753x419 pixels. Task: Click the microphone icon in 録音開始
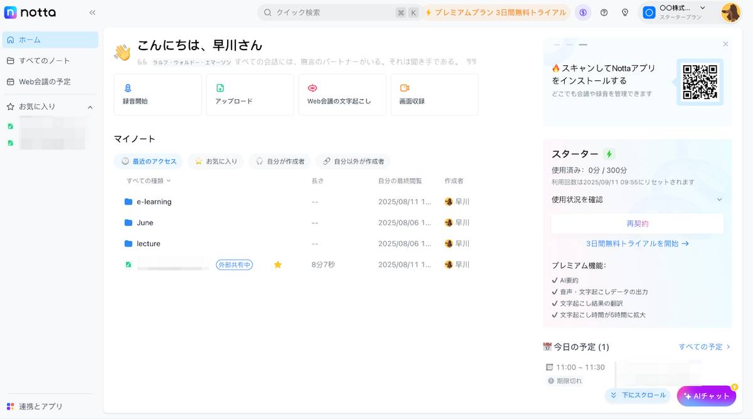(128, 88)
